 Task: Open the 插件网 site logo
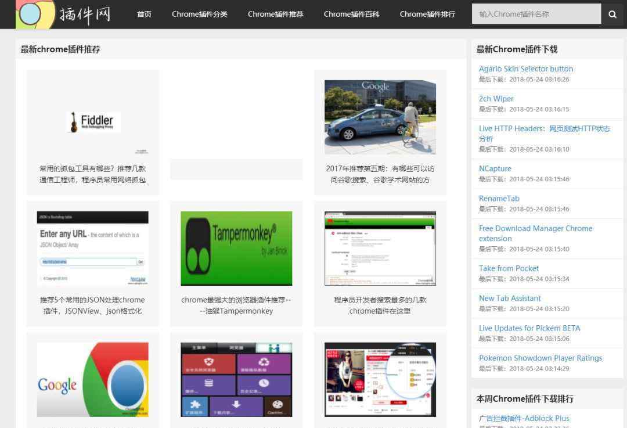coord(63,15)
